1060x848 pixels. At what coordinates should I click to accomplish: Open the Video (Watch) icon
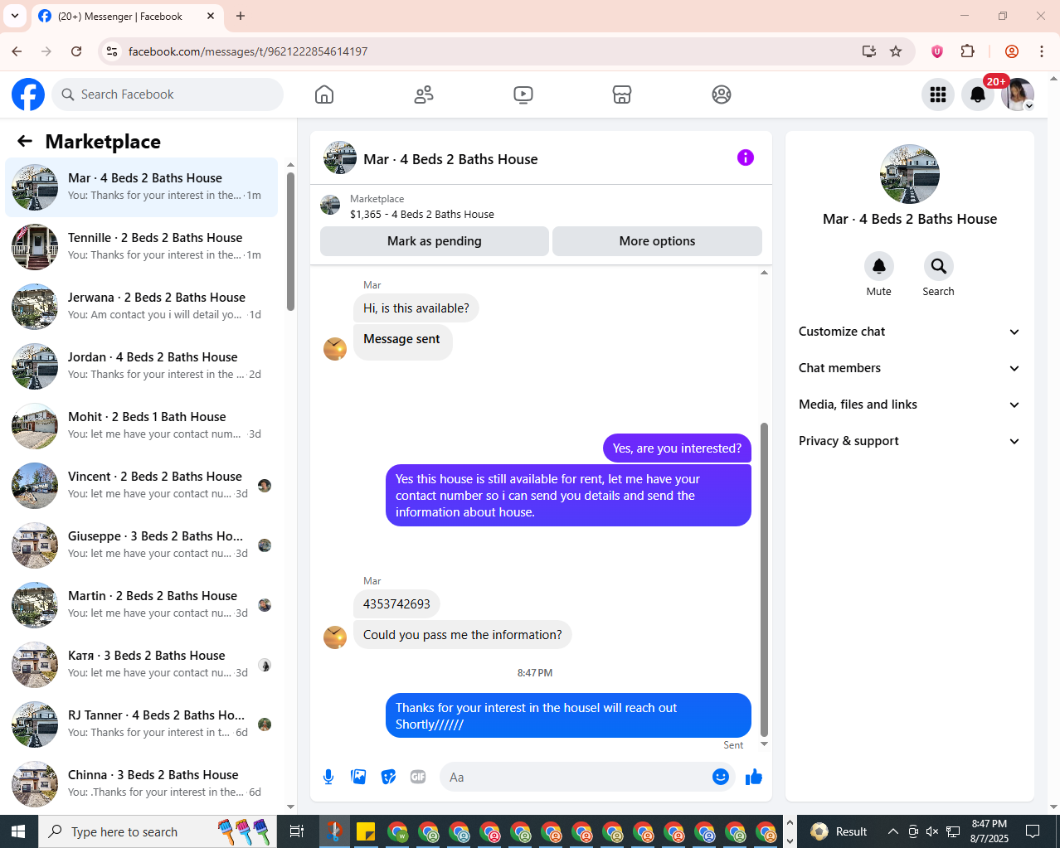(x=523, y=94)
